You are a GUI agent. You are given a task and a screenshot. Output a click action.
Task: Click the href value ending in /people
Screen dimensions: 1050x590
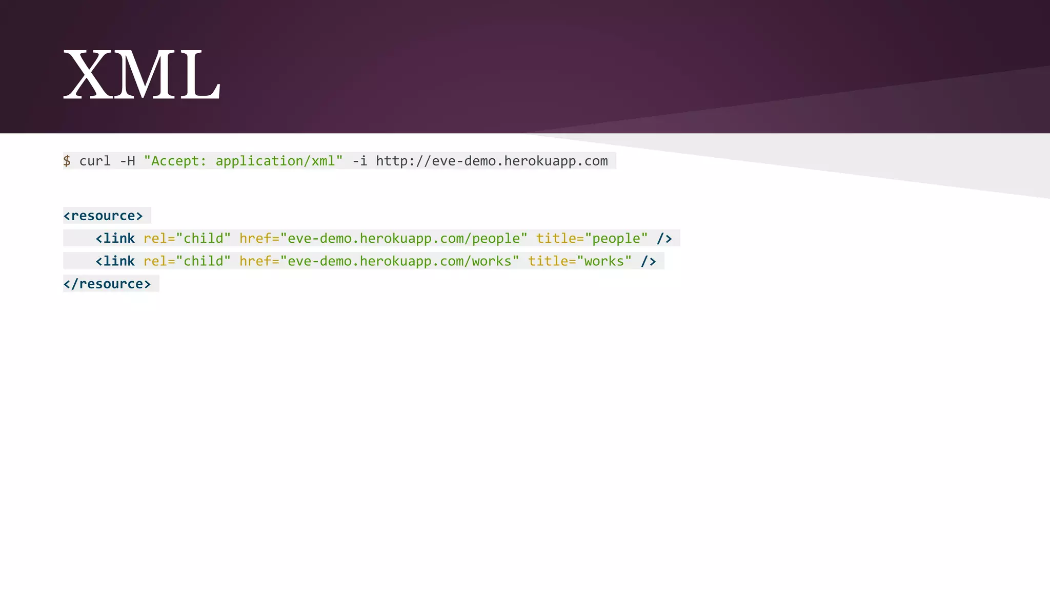[x=403, y=238]
